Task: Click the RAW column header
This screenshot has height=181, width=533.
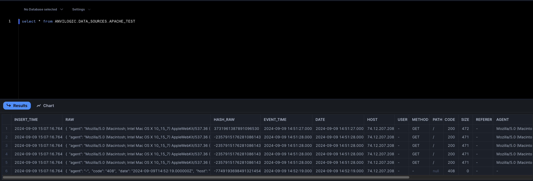Action: click(70, 120)
